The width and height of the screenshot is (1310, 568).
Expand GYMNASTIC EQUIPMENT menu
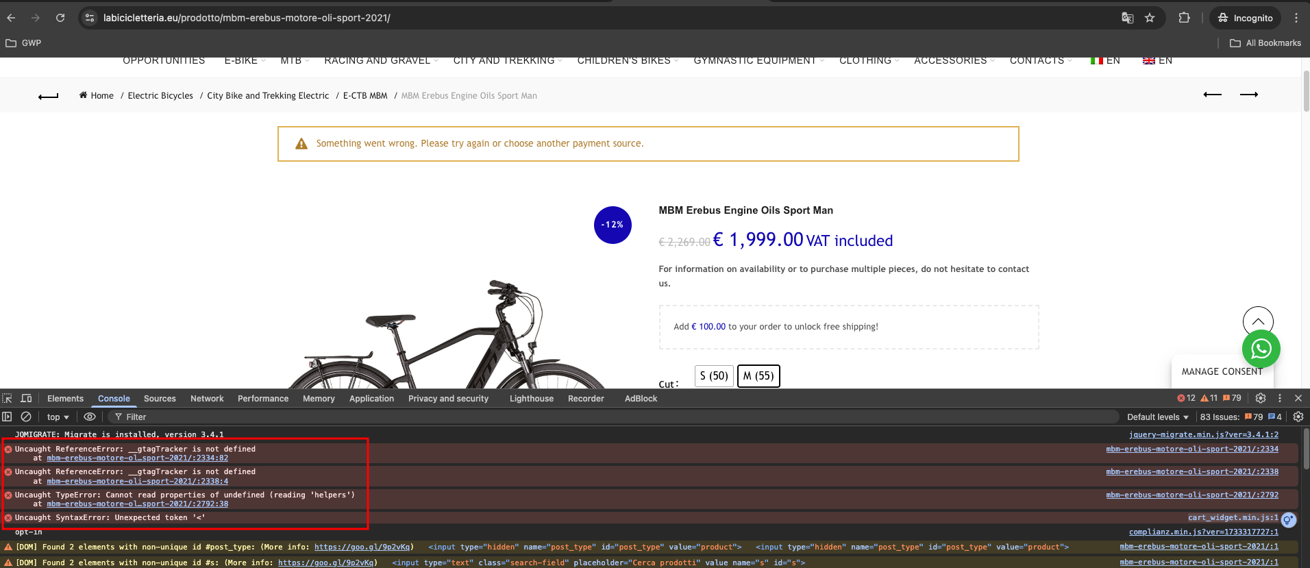coord(758,60)
